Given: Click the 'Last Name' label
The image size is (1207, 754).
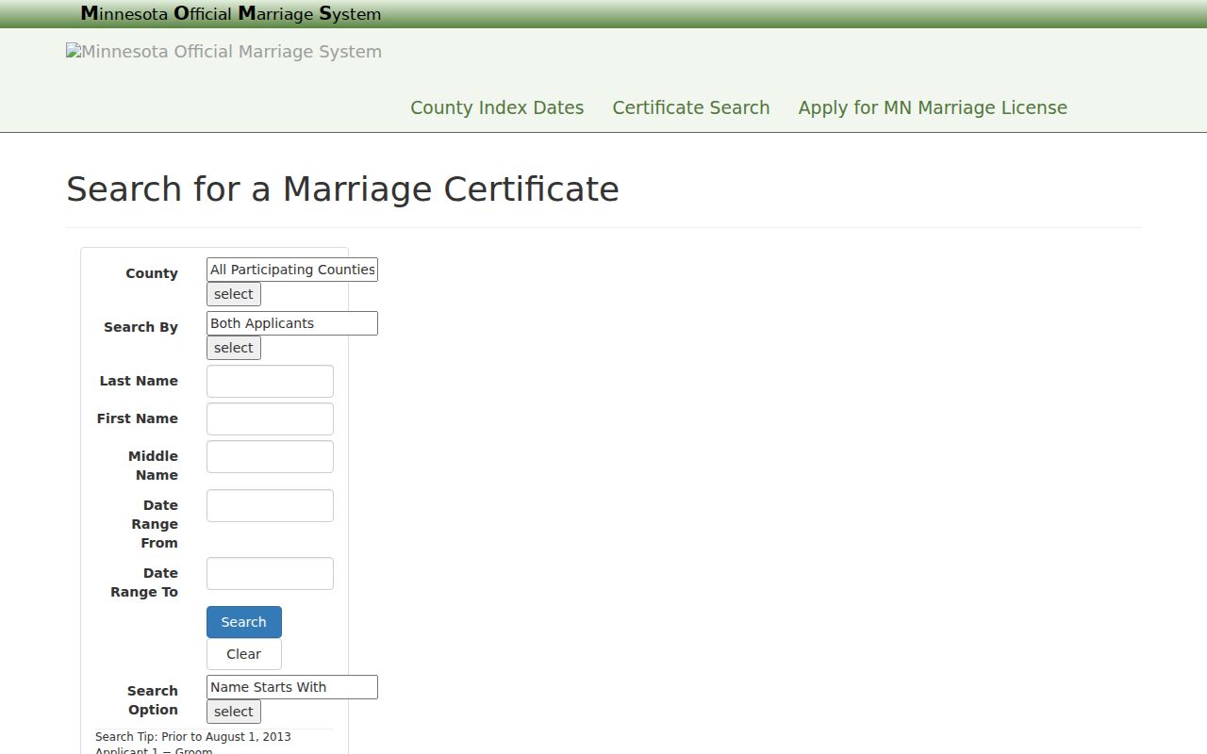Looking at the screenshot, I should (139, 381).
